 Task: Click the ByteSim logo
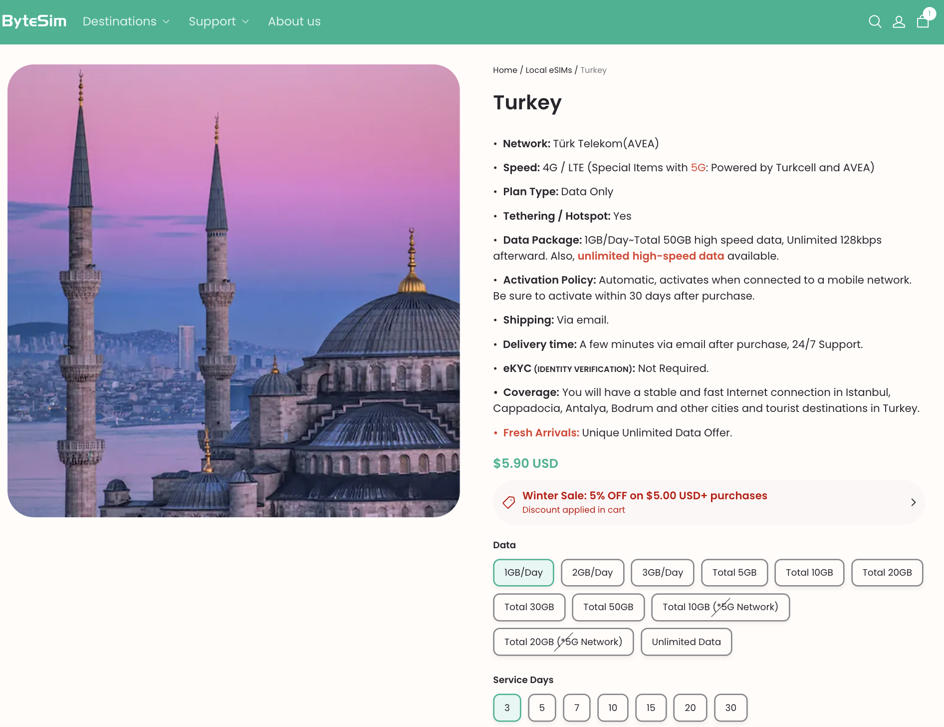click(34, 21)
